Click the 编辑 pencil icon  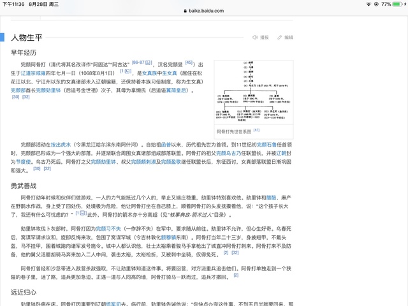point(279,38)
